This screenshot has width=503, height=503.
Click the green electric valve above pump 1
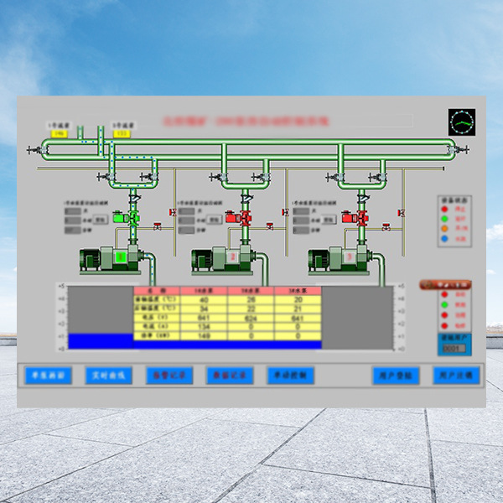click(132, 217)
